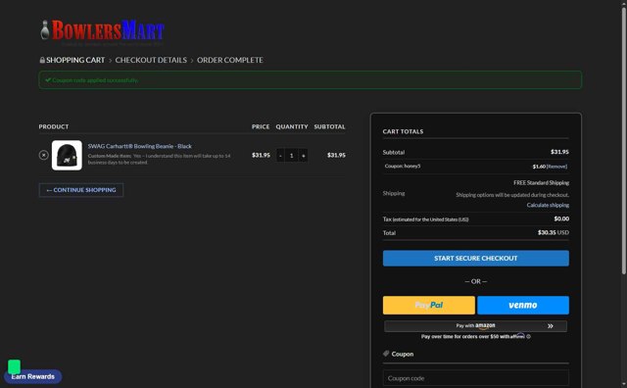Click the page vertical scrollbar
627x388 pixels.
(x=623, y=140)
